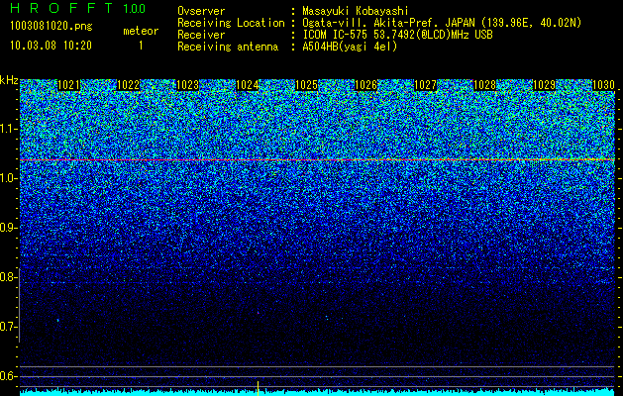Screen dimensions: 623x396
Task: Click the 1029 time marker
Action: point(544,85)
